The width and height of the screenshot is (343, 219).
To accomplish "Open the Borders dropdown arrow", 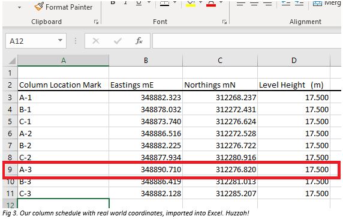I will pyautogui.click(x=174, y=2).
